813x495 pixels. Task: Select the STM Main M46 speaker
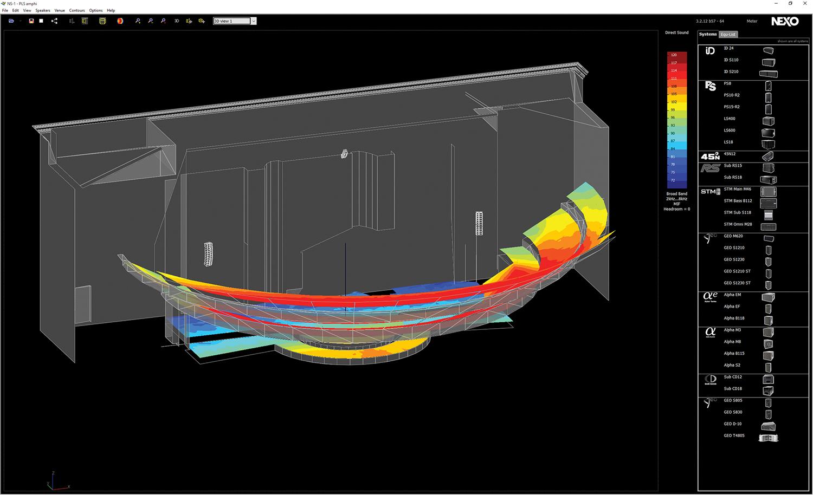[737, 189]
